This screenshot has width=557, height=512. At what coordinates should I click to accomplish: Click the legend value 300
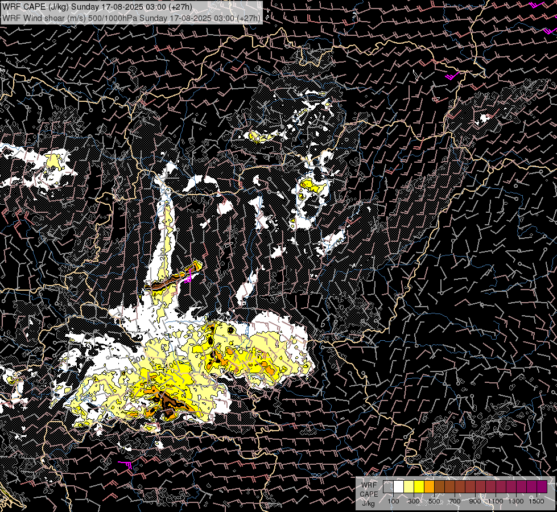[414, 501]
